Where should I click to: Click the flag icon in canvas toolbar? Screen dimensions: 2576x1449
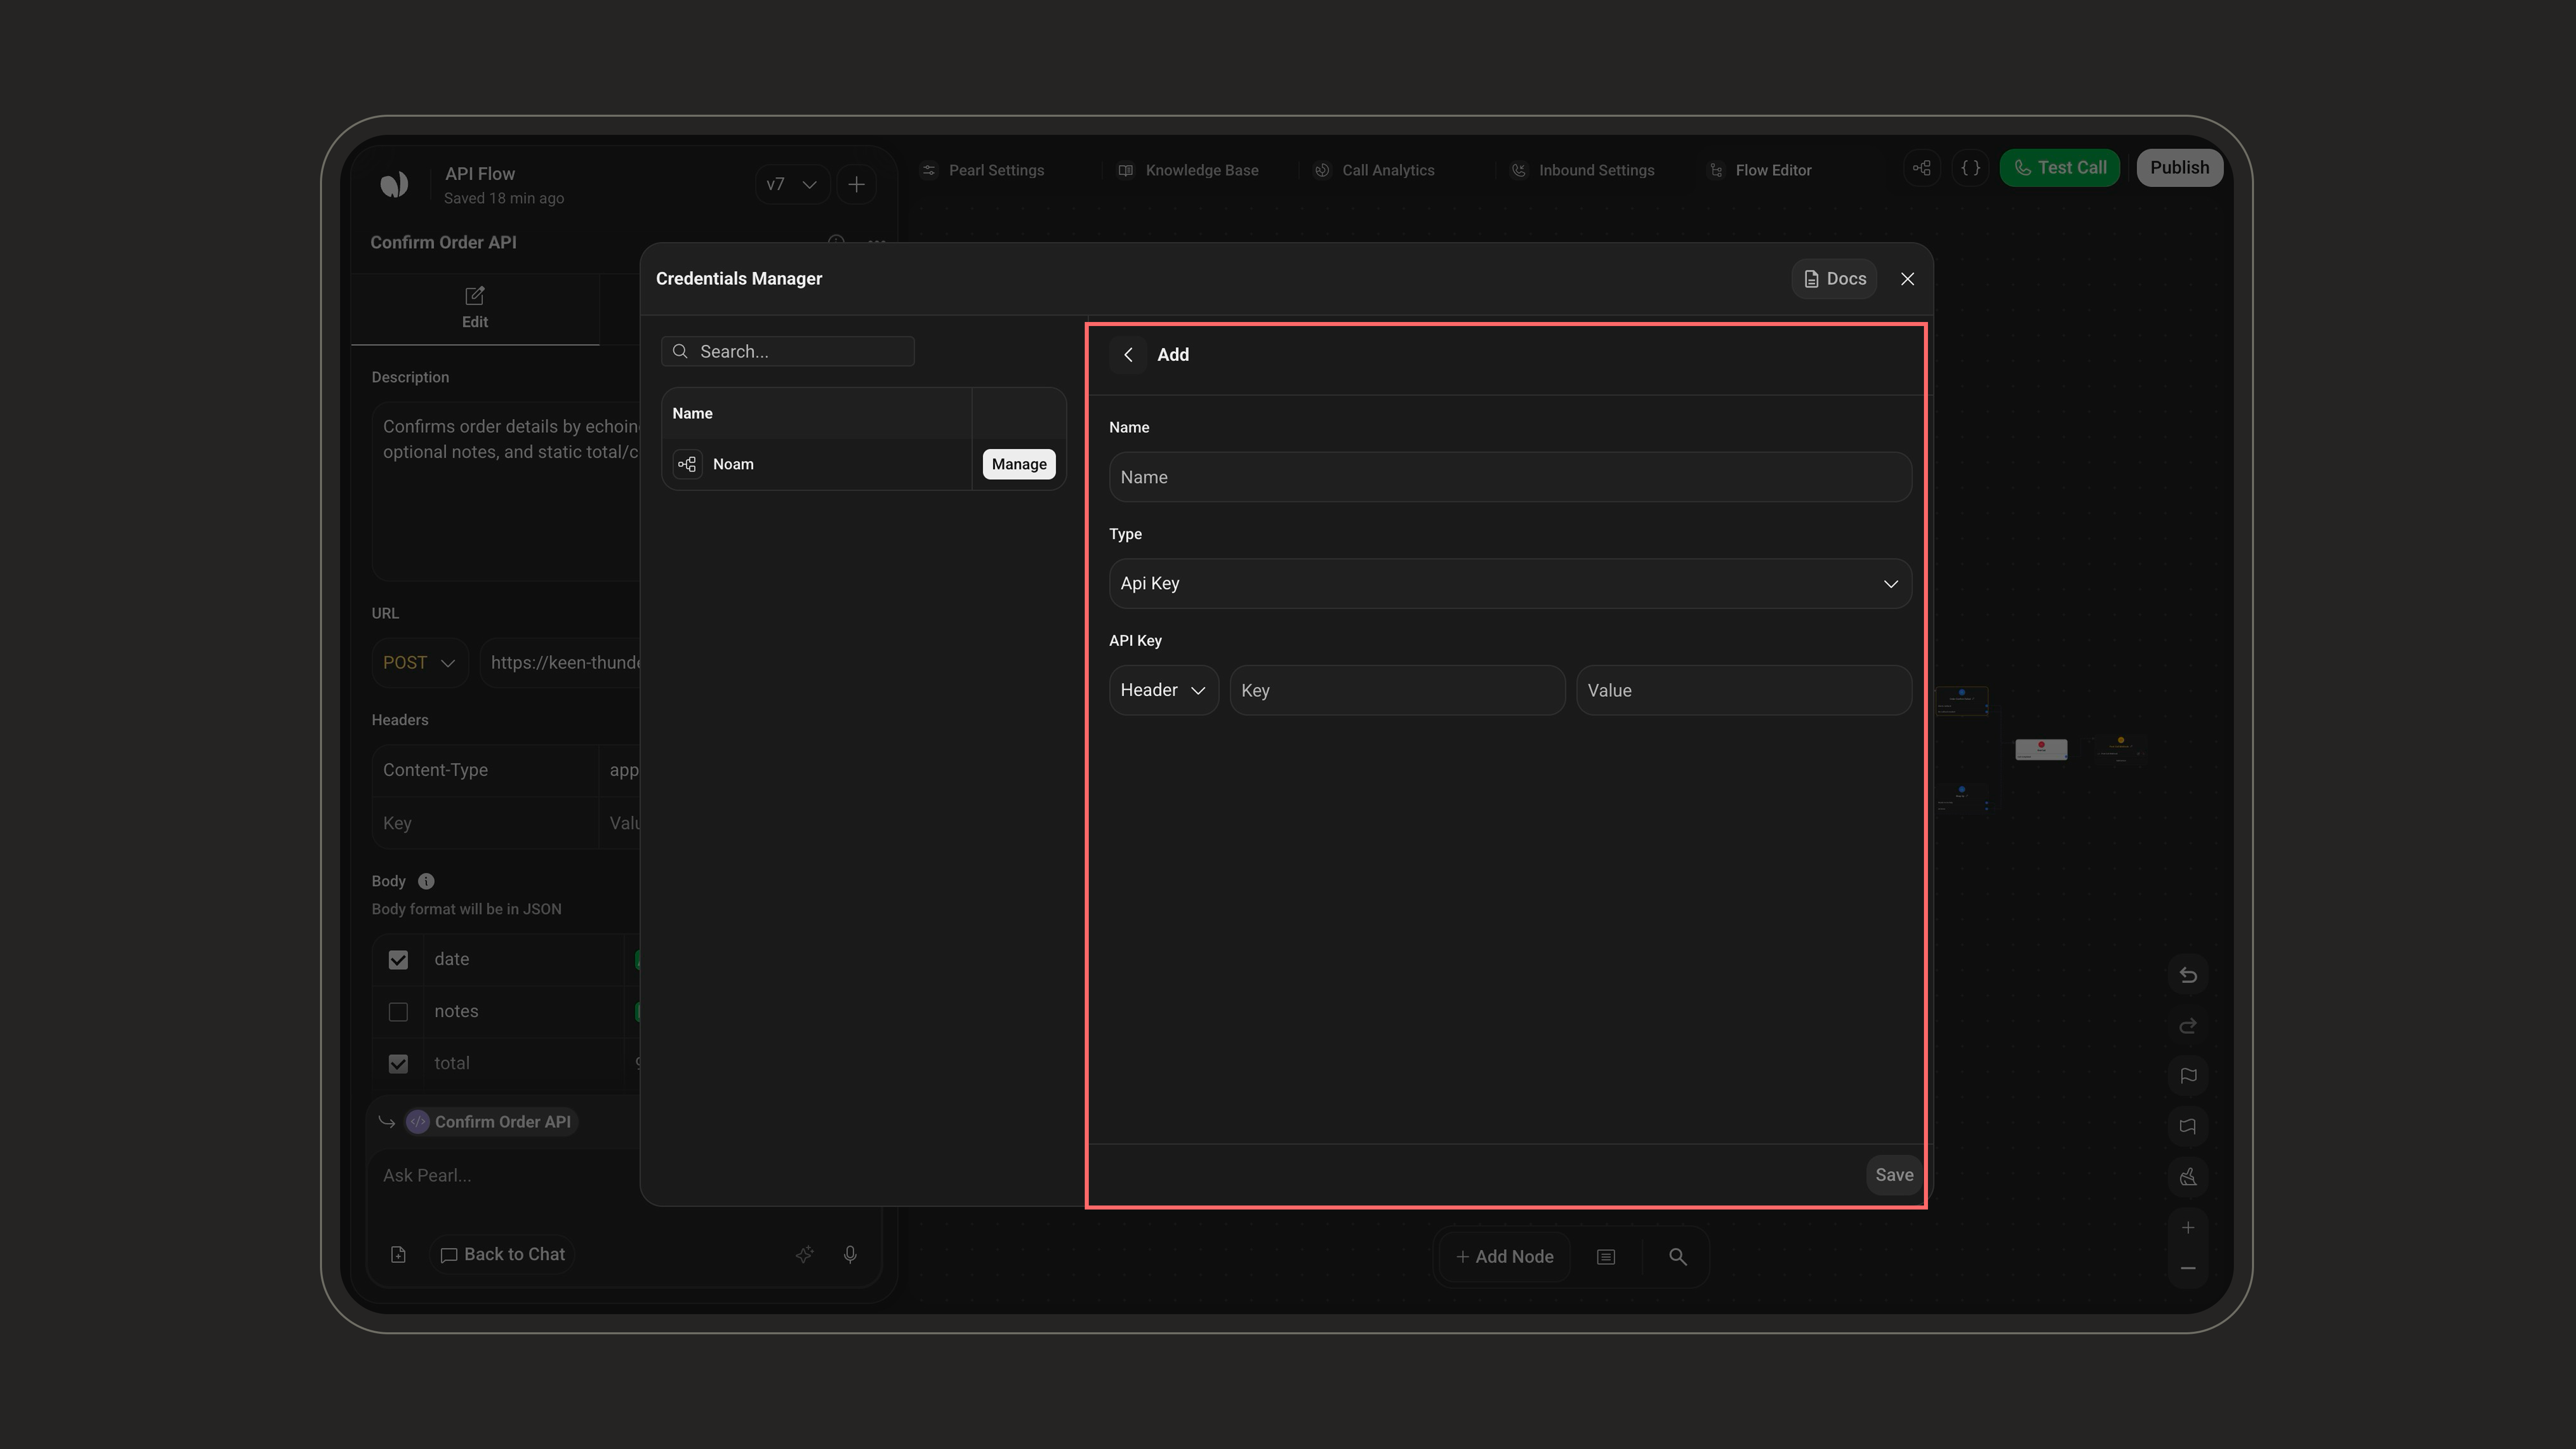[x=2188, y=1076]
